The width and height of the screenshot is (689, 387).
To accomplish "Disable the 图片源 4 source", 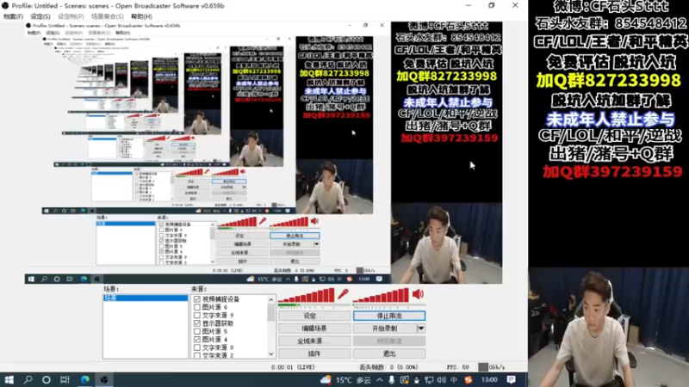I will point(197,340).
